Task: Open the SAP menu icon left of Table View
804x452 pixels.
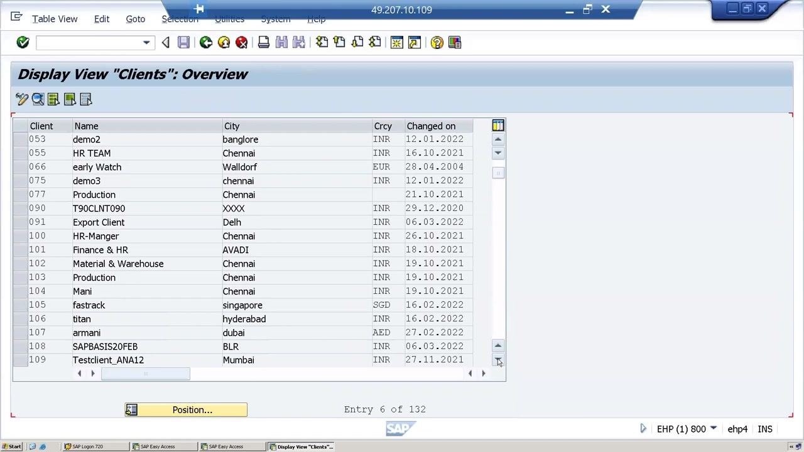Action: coord(16,17)
